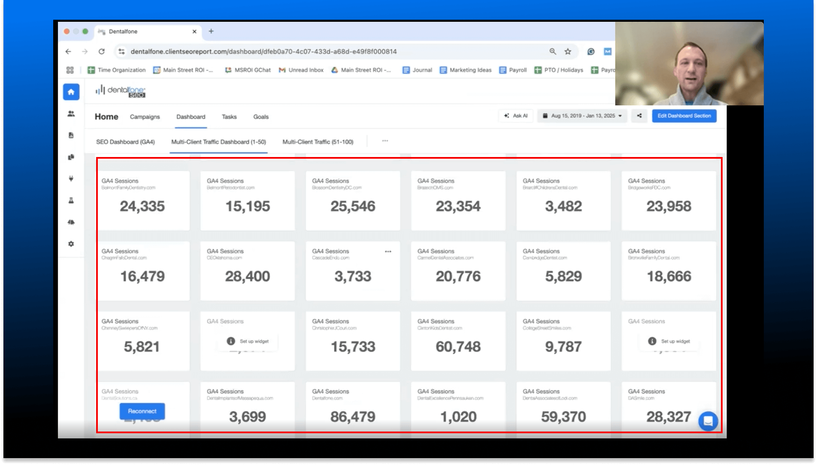This screenshot has width=817, height=465.
Task: Click the 3,482 sessions value
Action: point(563,206)
